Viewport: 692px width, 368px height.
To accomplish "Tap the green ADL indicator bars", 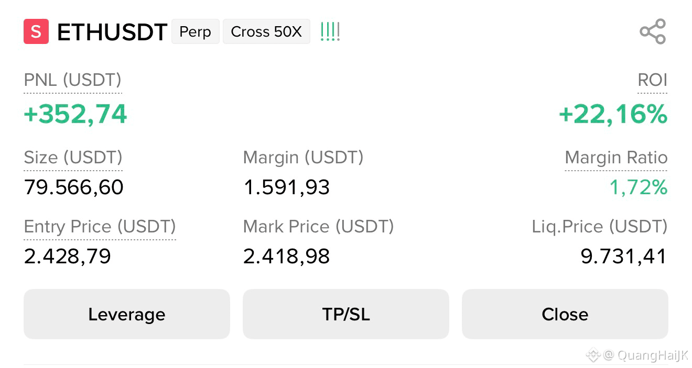I will coord(330,31).
